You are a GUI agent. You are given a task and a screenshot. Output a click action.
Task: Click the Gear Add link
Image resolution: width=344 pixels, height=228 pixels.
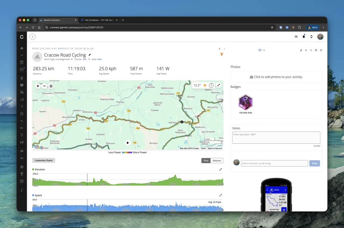click(99, 59)
